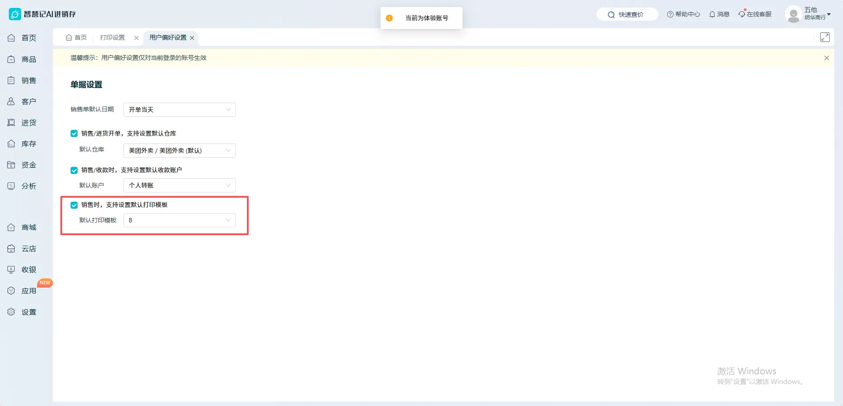The image size is (843, 406).
Task: Select the 用户偏好设置 tab
Action: click(x=168, y=37)
